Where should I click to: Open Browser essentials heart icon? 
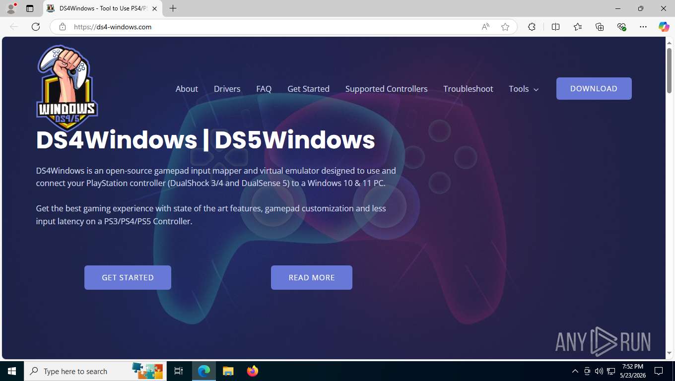(x=621, y=27)
